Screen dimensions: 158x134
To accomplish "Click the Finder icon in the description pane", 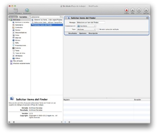I will (12, 99).
